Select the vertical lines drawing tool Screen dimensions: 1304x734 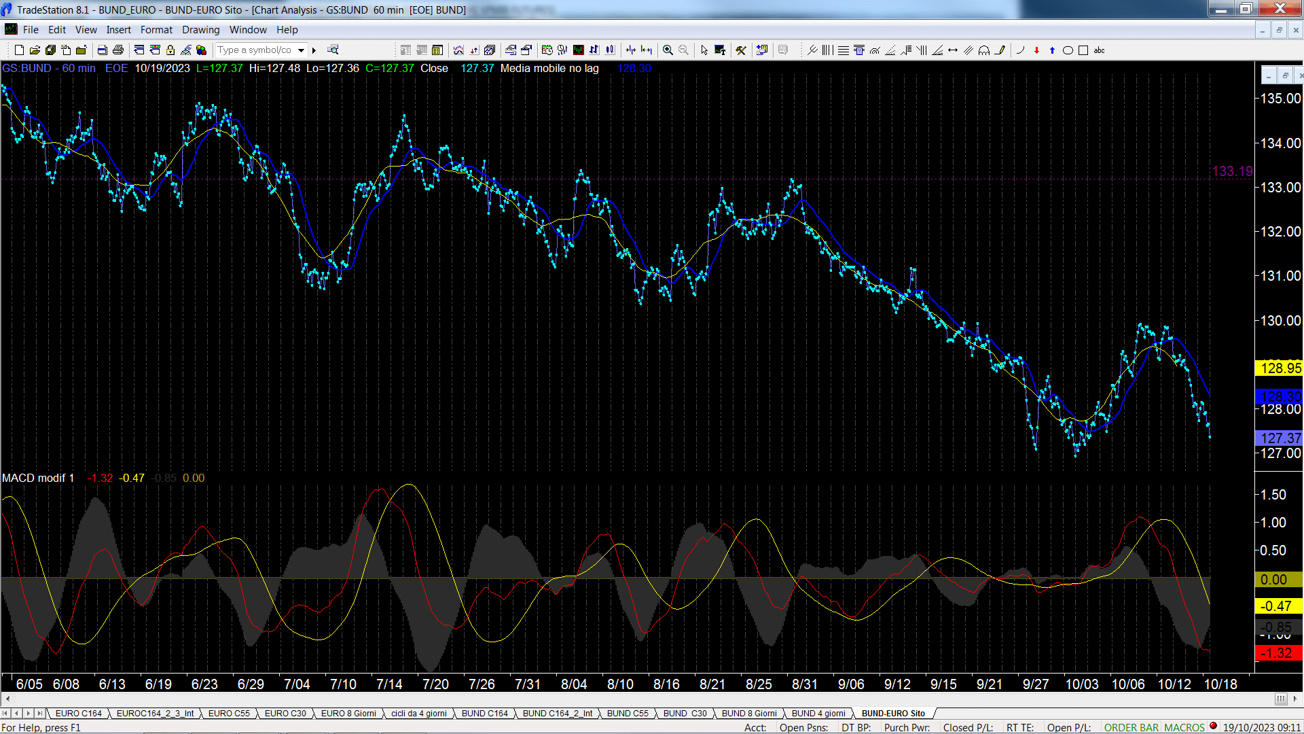[x=827, y=50]
